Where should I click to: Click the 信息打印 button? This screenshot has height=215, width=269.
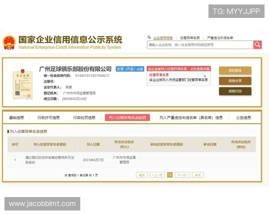pos(235,91)
